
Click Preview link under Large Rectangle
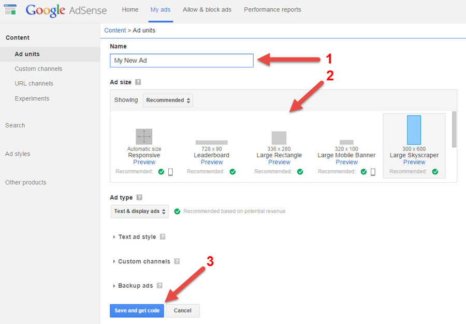[280, 162]
